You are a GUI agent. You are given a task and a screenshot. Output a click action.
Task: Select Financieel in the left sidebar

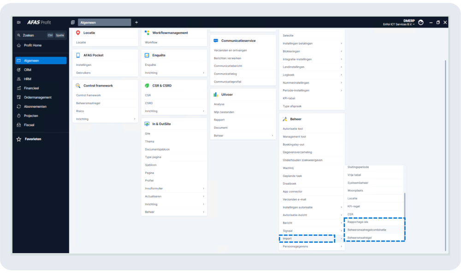pyautogui.click(x=31, y=88)
